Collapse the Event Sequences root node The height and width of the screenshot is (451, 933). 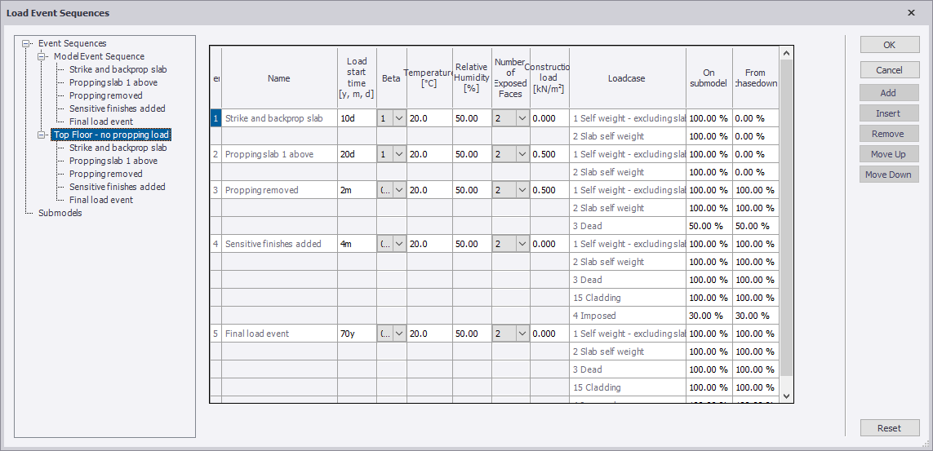point(27,43)
